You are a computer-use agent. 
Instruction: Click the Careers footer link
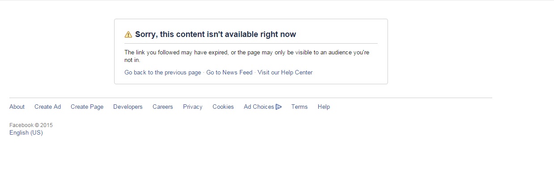[162, 107]
